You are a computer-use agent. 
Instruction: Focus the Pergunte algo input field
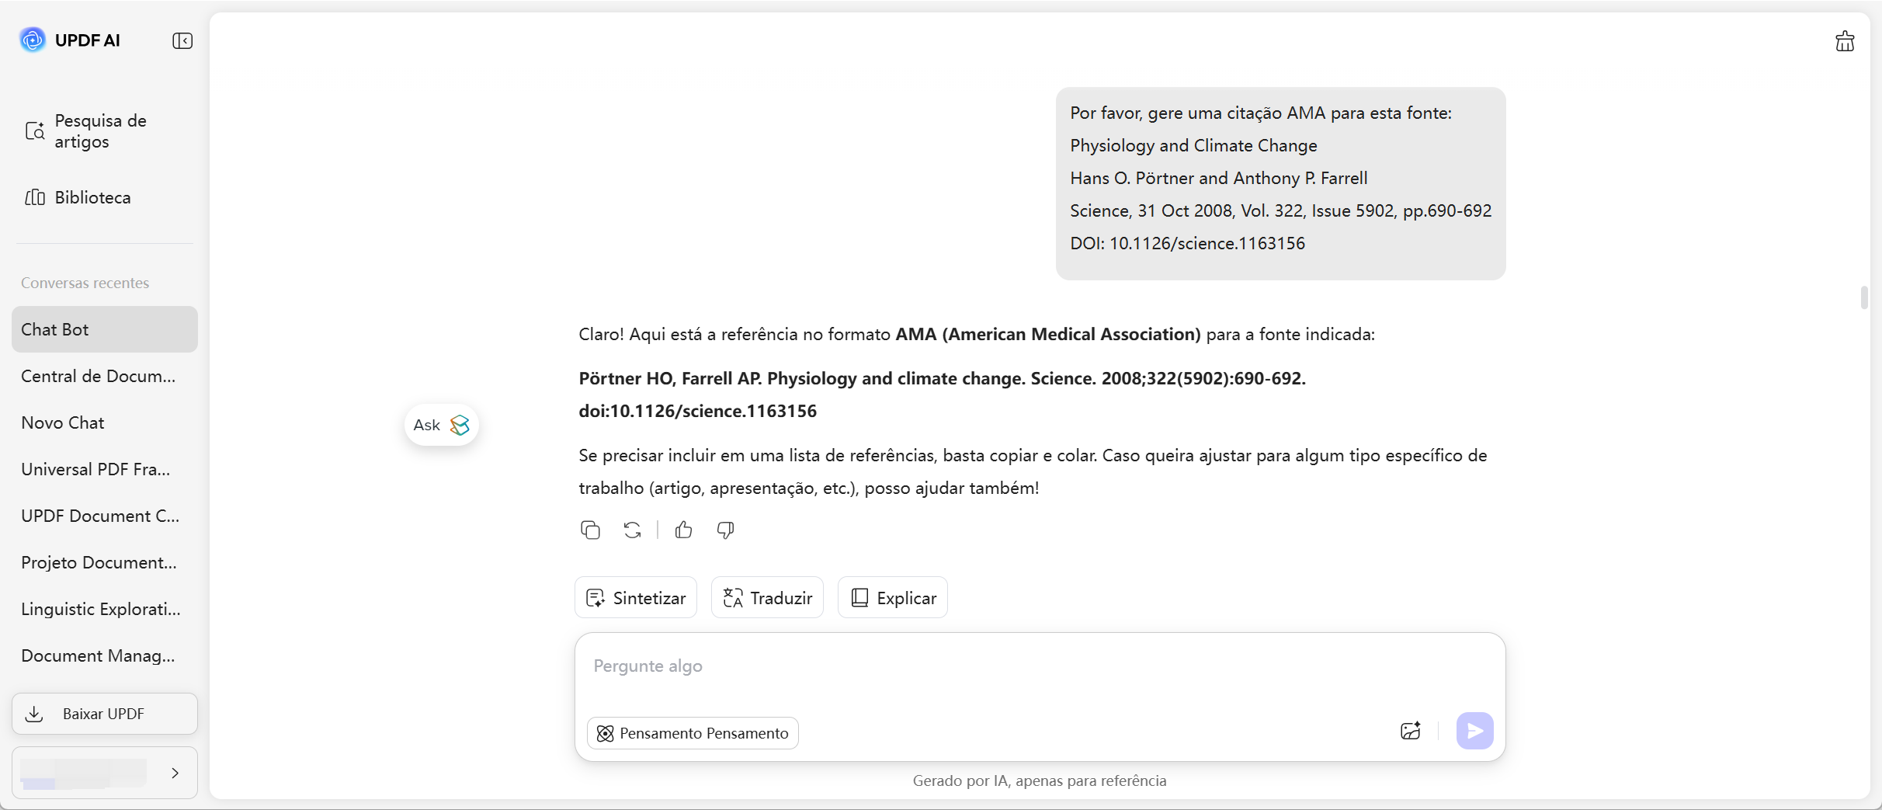(x=1039, y=666)
